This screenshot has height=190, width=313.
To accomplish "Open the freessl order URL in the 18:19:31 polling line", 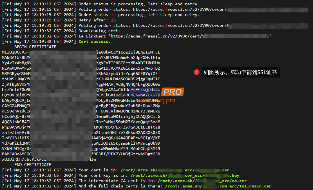I will (221, 26).
